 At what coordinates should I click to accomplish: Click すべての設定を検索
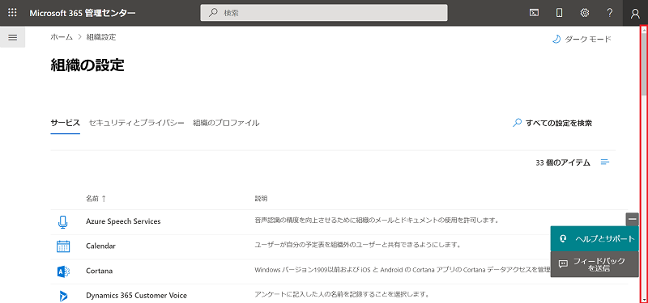point(552,123)
